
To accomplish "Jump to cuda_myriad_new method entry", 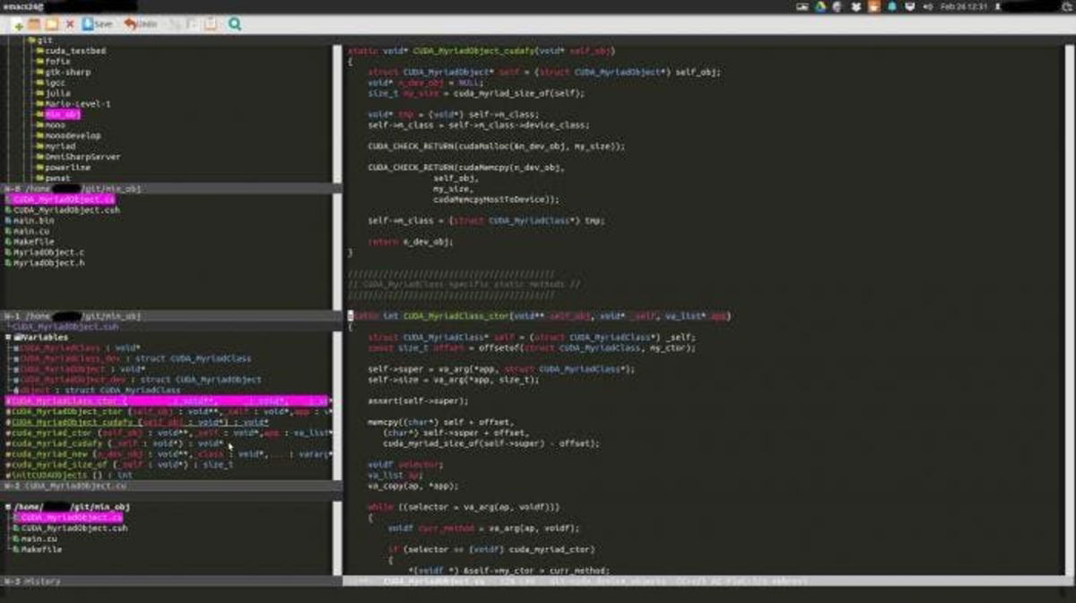I will (x=170, y=455).
